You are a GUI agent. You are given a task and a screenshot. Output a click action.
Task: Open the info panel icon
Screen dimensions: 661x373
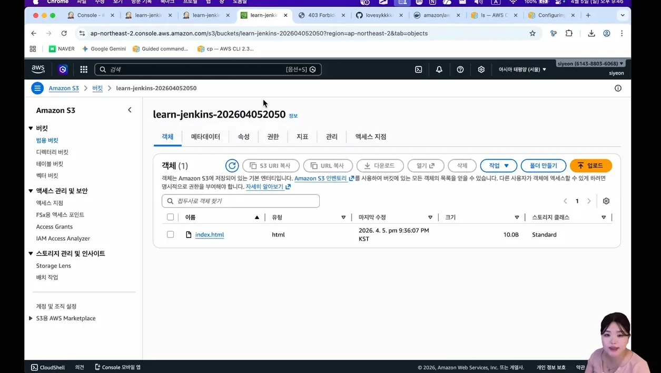[x=618, y=88]
